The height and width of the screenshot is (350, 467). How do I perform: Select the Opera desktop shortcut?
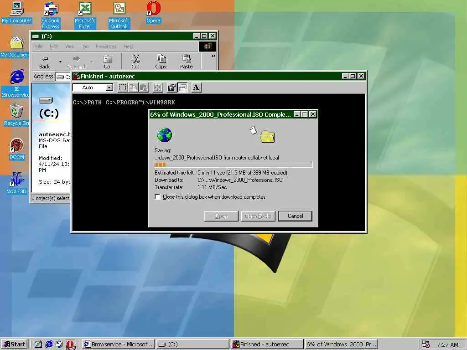point(153,12)
